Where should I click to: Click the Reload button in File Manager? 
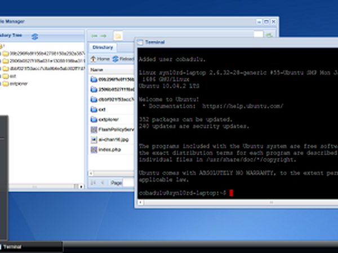pyautogui.click(x=123, y=58)
